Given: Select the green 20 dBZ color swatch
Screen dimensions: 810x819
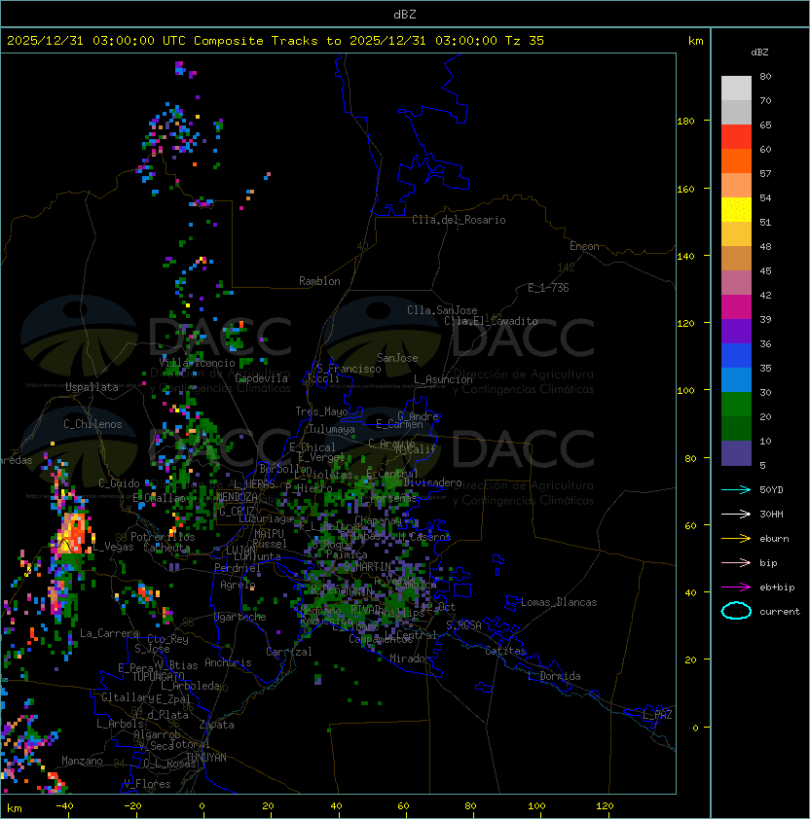Looking at the screenshot, I should pyautogui.click(x=736, y=405).
